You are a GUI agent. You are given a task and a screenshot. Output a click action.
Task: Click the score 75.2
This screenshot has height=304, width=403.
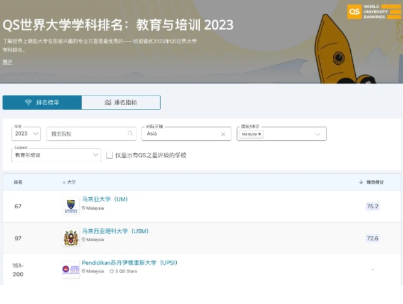click(372, 206)
